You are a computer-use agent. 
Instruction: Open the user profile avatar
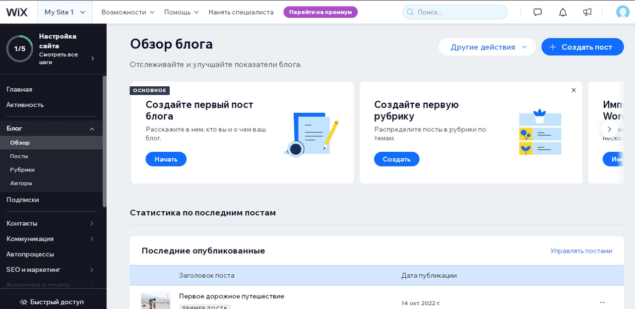pos(623,12)
